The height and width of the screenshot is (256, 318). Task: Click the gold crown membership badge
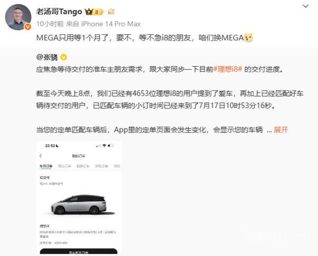coord(94,12)
